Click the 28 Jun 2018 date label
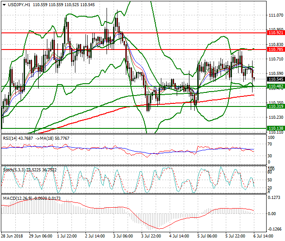This screenshot has width=285, height=241. pyautogui.click(x=12, y=236)
